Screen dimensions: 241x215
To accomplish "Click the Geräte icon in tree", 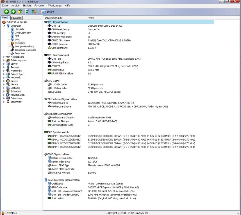I will (x=8, y=85).
